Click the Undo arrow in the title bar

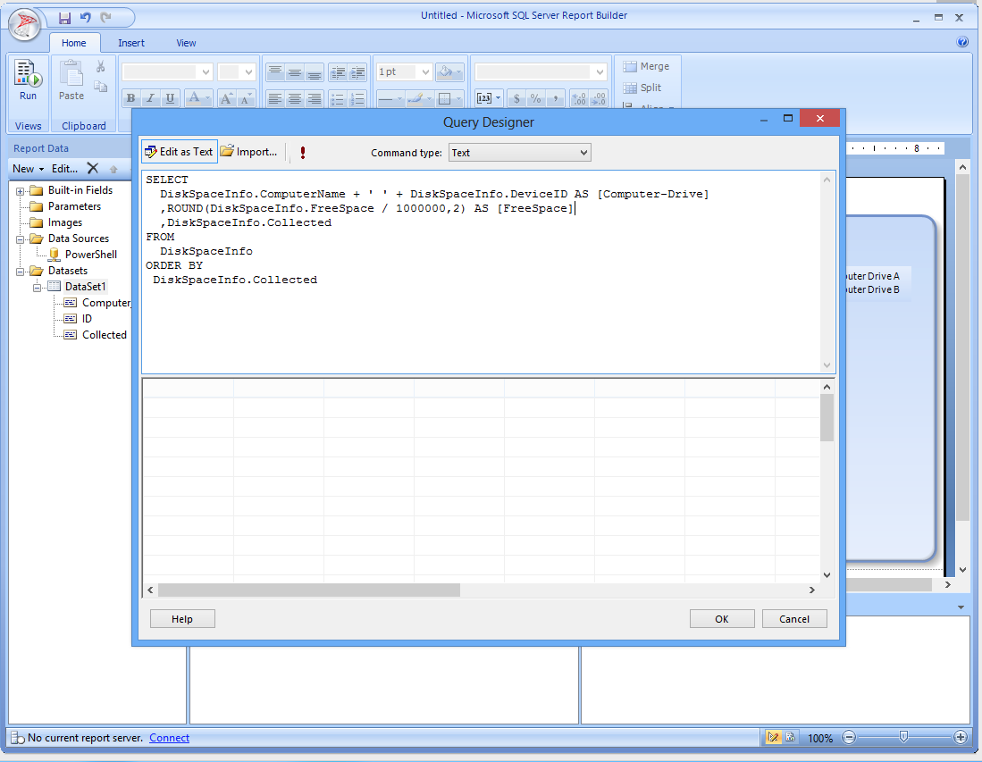86,18
